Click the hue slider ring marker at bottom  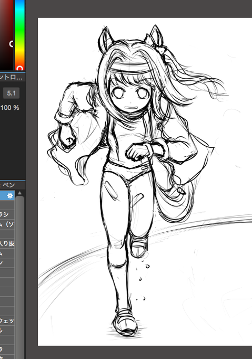coord(19,69)
